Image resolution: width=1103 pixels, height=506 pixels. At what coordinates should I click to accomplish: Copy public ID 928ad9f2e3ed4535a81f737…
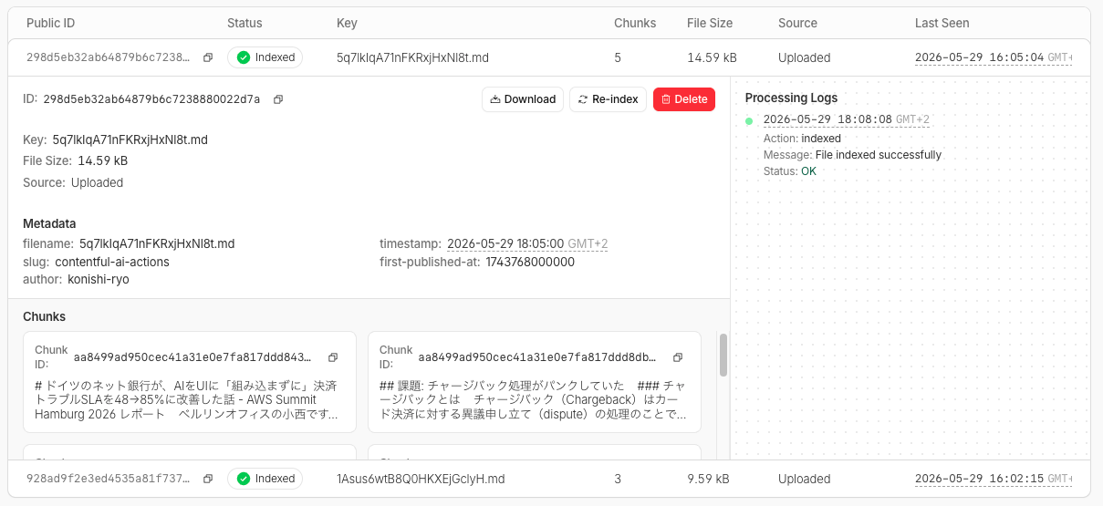[208, 479]
